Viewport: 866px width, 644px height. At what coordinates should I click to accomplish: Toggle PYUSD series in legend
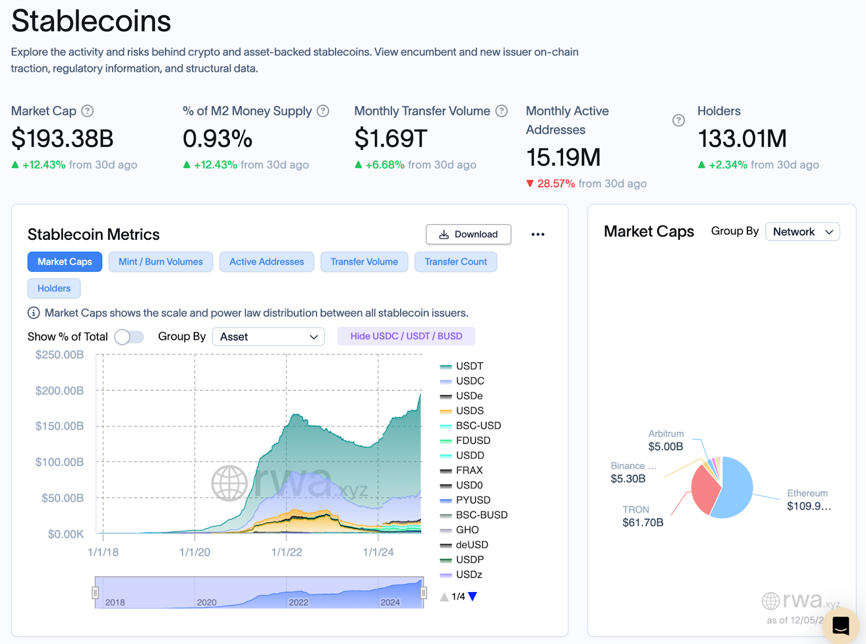(x=465, y=500)
